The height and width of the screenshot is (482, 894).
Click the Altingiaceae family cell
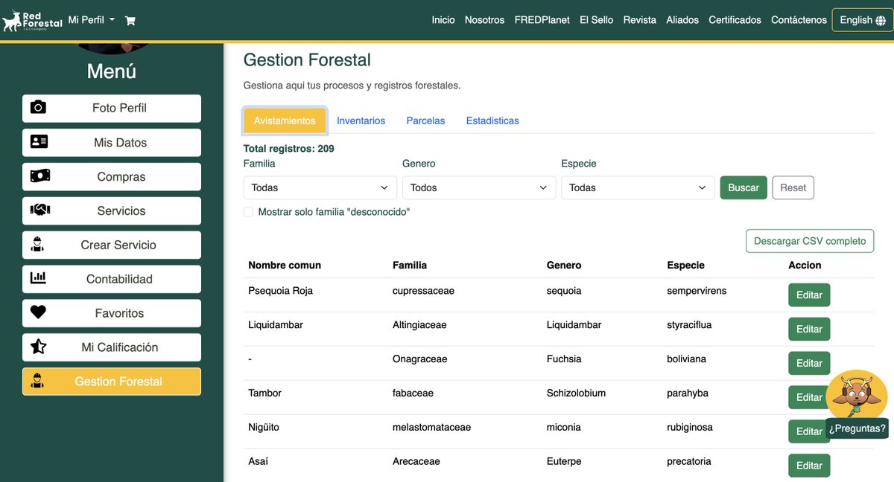[419, 325]
